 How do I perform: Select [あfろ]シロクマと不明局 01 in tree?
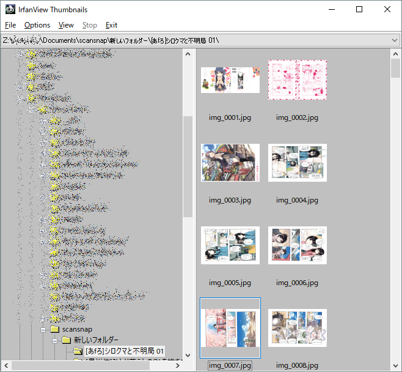(125, 351)
